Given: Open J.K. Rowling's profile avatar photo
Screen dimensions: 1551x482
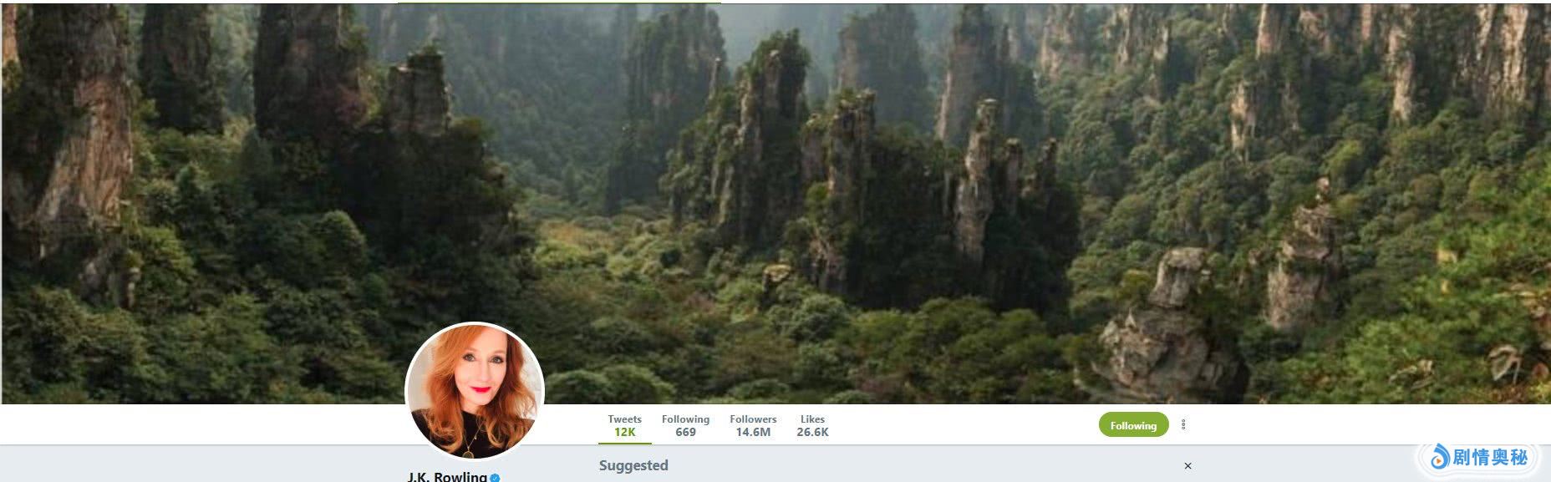Looking at the screenshot, I should coord(475,391).
